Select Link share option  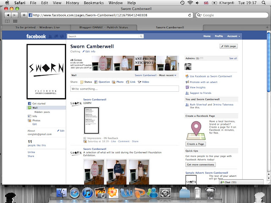tap(131, 82)
